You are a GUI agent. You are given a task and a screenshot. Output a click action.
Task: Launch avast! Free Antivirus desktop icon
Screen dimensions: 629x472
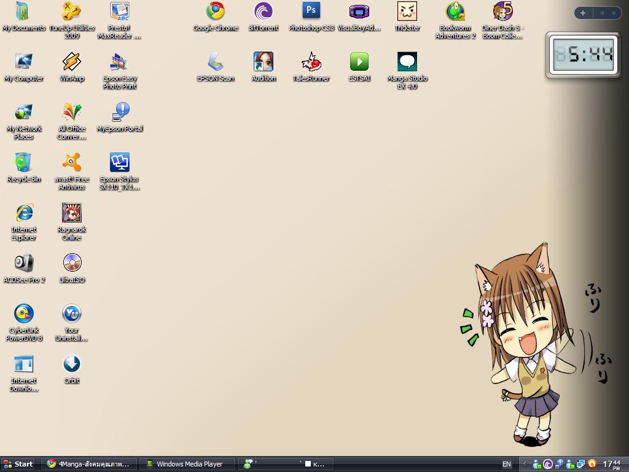(72, 171)
